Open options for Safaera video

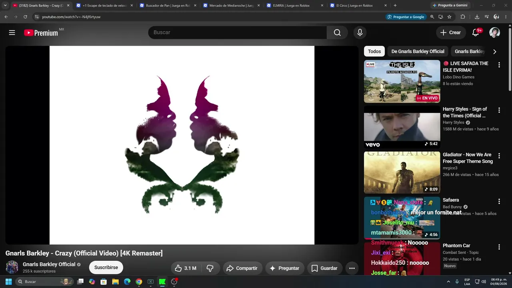[499, 202]
